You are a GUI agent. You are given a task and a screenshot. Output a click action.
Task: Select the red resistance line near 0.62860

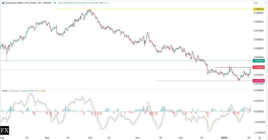(236, 67)
